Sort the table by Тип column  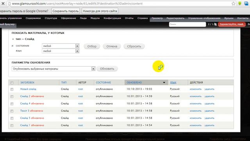tap(64, 83)
